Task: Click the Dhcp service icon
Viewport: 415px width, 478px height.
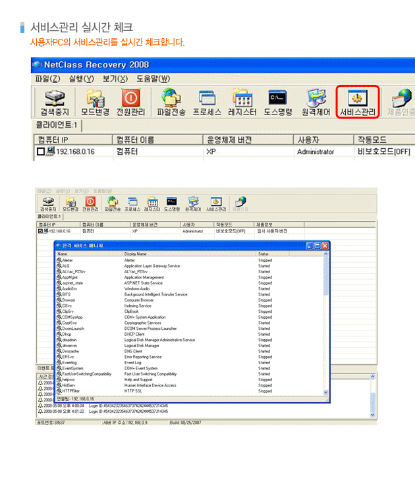Action: 59,334
